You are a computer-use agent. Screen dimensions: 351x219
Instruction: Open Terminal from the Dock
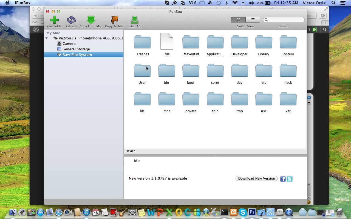(x=224, y=212)
